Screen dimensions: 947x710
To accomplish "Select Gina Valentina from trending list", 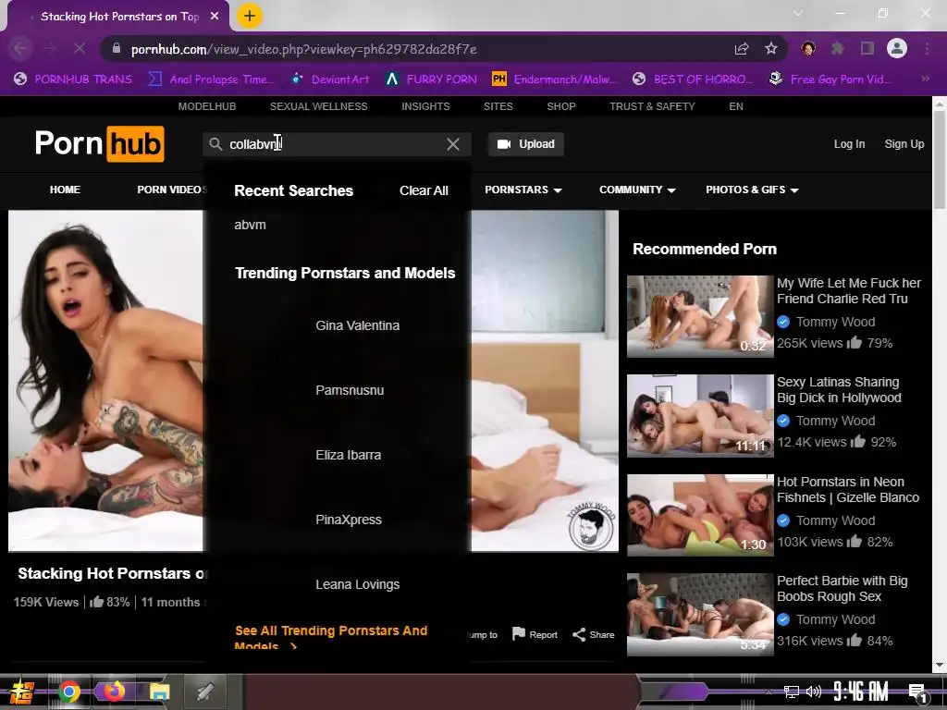I will click(358, 325).
